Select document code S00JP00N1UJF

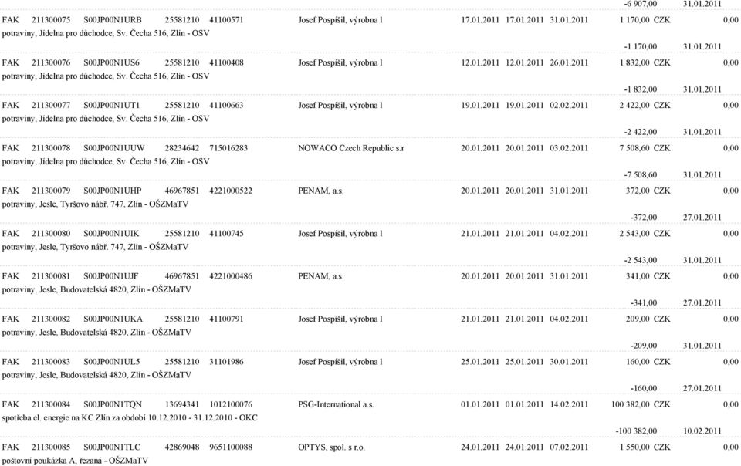coord(111,276)
